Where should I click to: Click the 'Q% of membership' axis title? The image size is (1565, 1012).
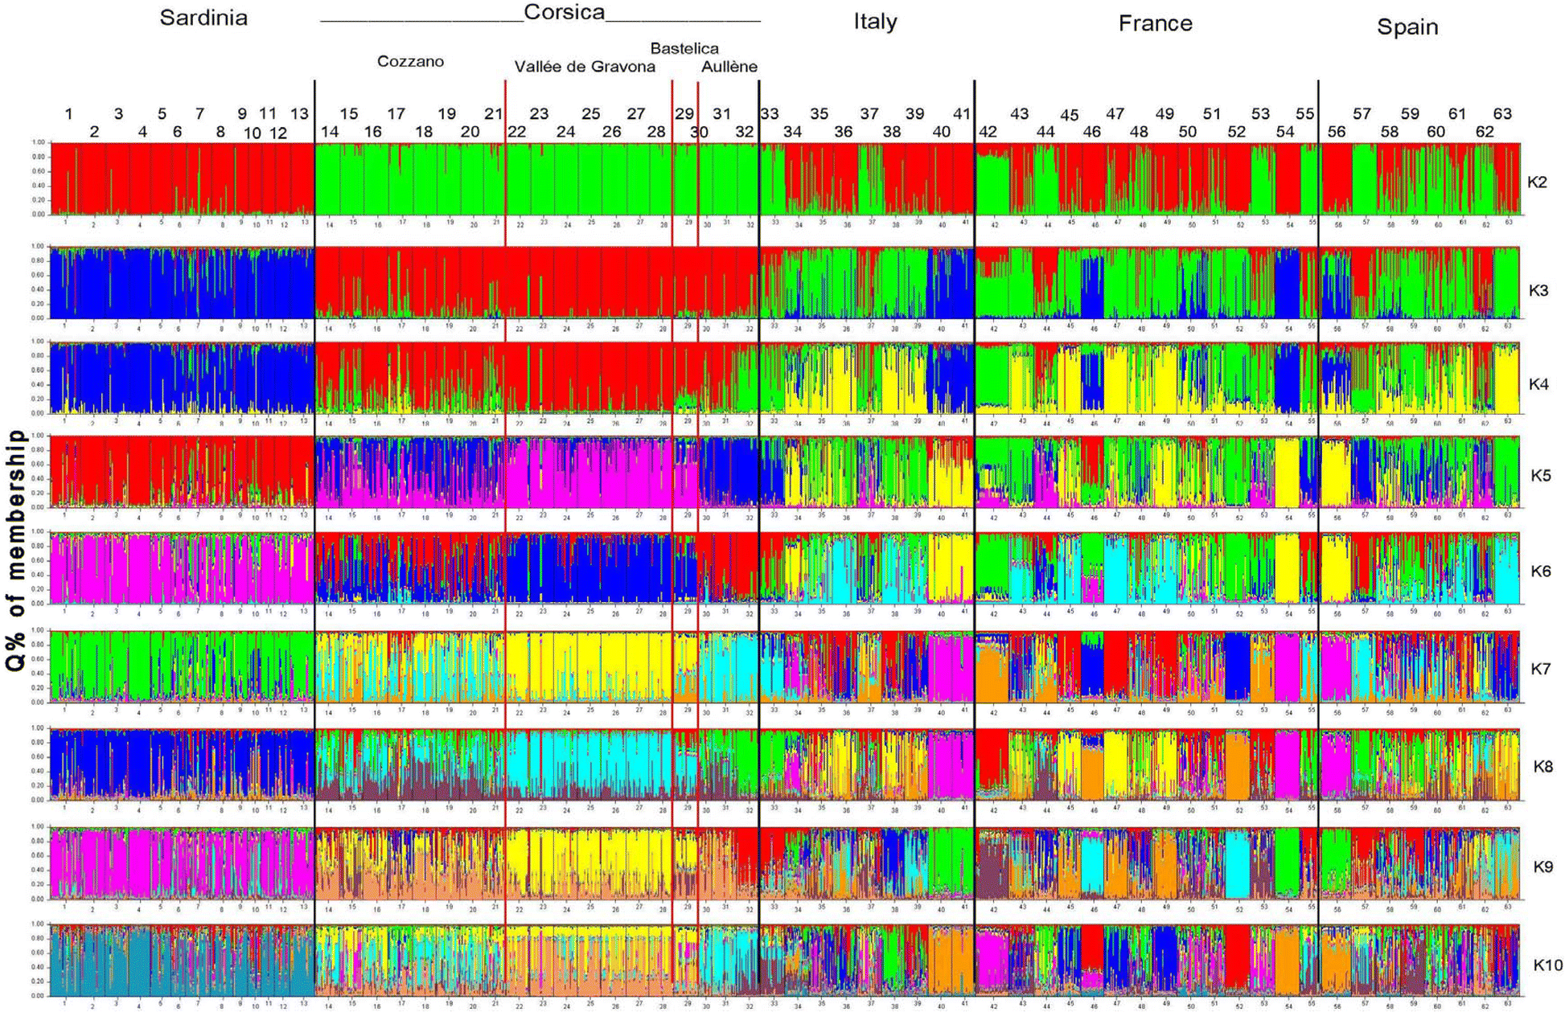[15, 551]
